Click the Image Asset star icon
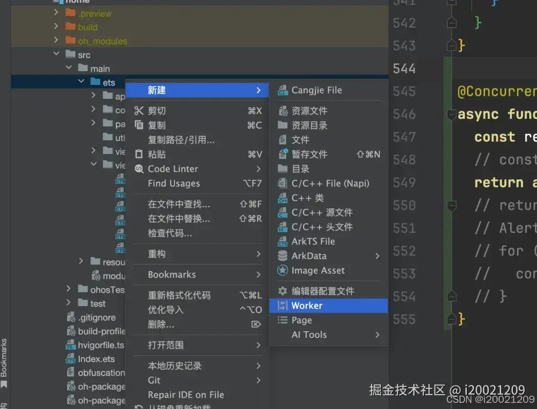This screenshot has height=409, width=537. click(282, 271)
